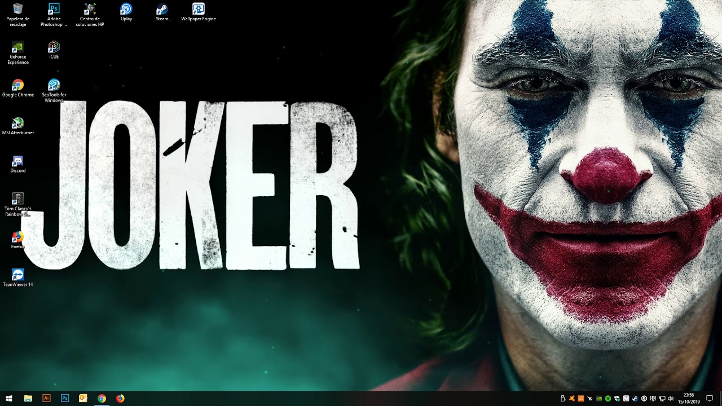Viewport: 722px width, 406px height.
Task: Click the orange square tray icon
Action: 581,399
